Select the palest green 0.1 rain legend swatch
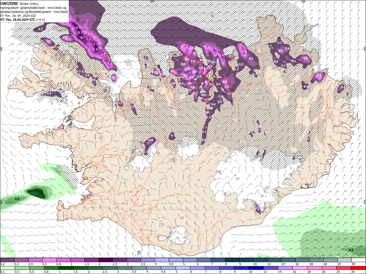Viewport: 366px width, 274px height. tap(7, 268)
